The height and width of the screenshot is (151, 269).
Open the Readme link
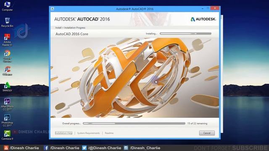click(109, 133)
